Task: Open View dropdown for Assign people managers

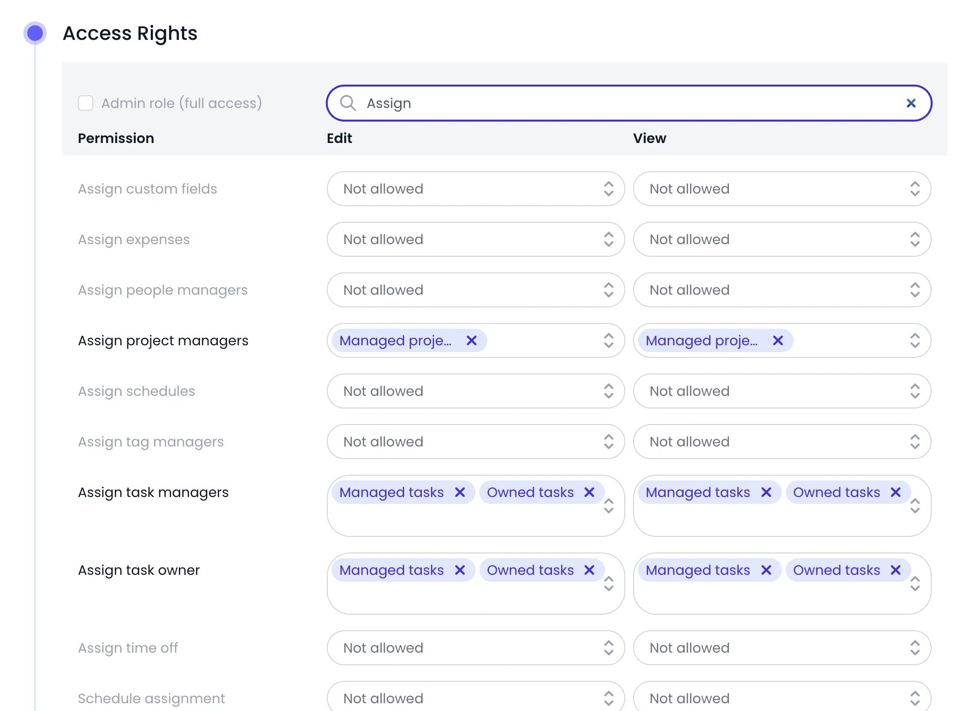Action: [782, 290]
